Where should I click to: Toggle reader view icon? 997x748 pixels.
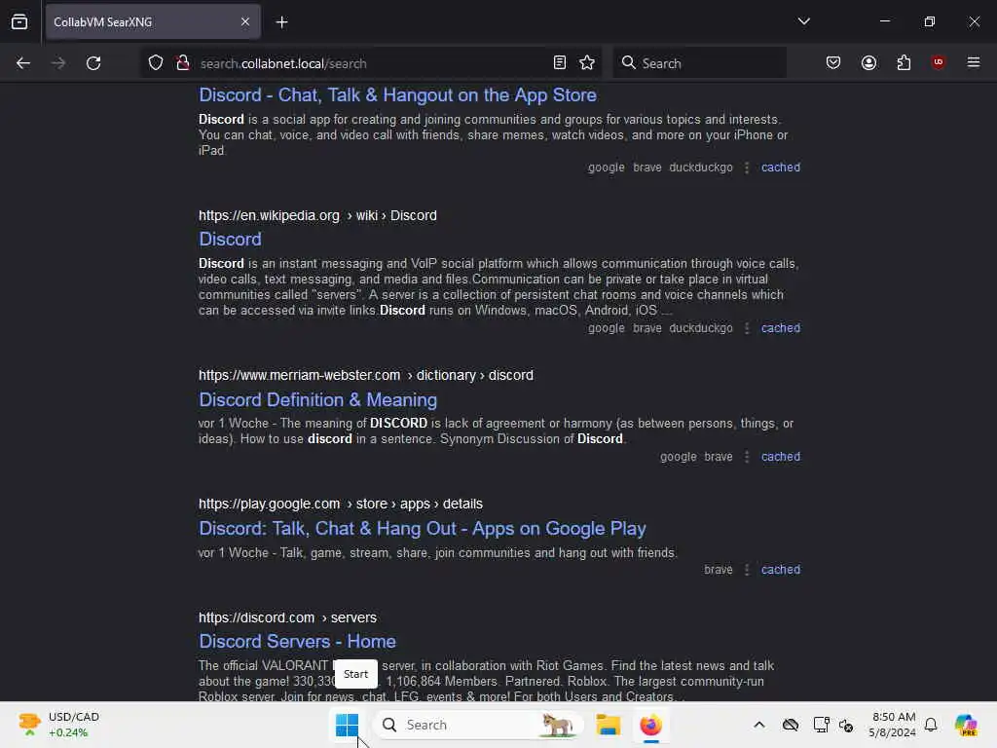(x=560, y=62)
